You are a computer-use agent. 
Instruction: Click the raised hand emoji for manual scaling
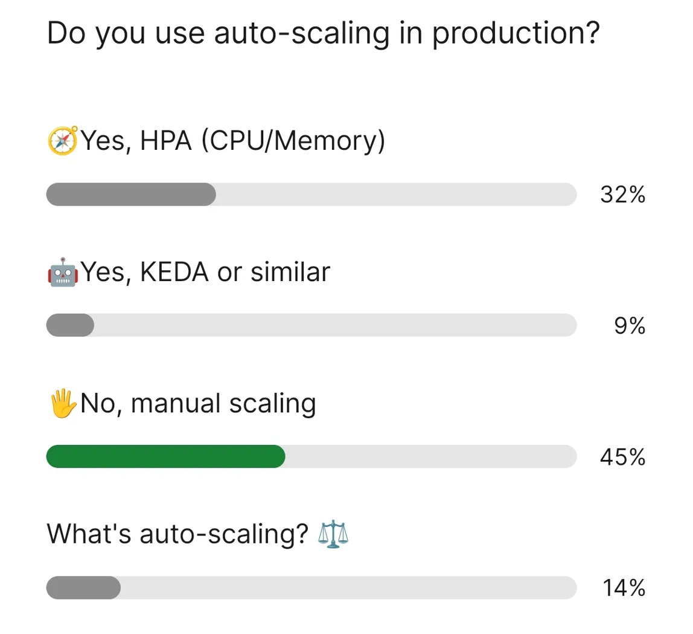click(x=62, y=403)
